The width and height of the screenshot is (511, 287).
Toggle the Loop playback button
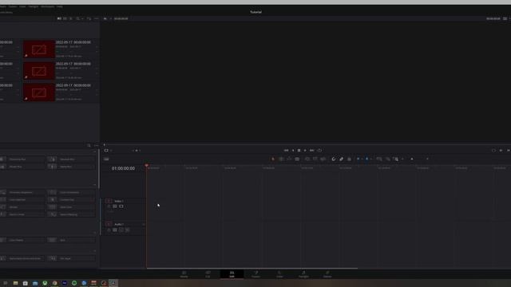pyautogui.click(x=319, y=151)
